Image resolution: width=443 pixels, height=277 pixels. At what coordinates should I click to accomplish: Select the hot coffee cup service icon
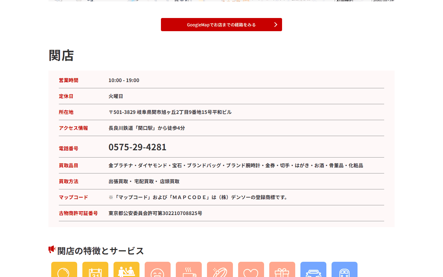tap(189, 269)
